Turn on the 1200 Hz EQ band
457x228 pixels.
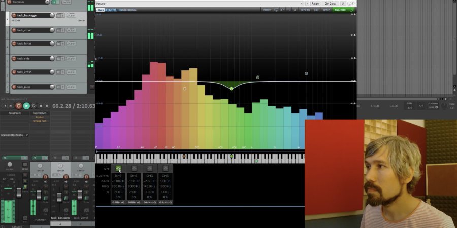point(165,168)
